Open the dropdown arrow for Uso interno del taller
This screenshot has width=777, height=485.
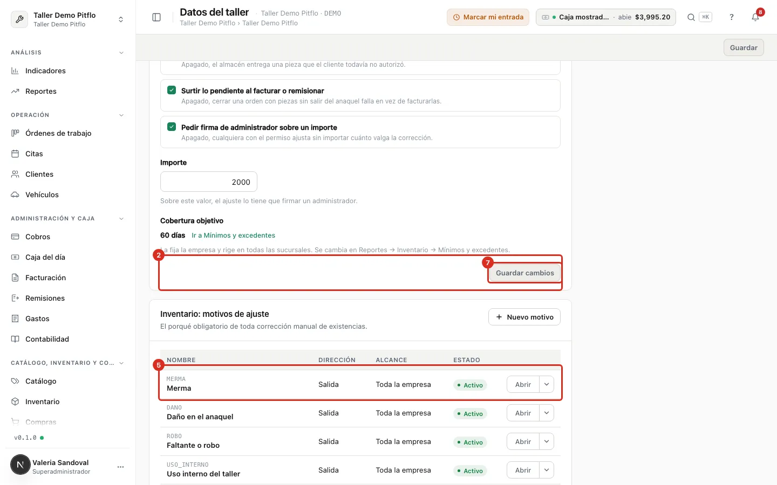click(x=547, y=470)
